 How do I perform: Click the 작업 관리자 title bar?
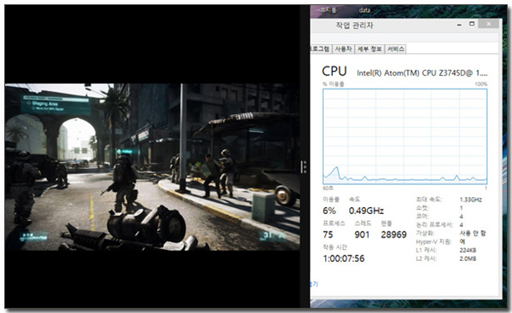pyautogui.click(x=382, y=25)
